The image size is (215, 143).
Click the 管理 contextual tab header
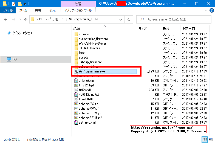(x=78, y=4)
